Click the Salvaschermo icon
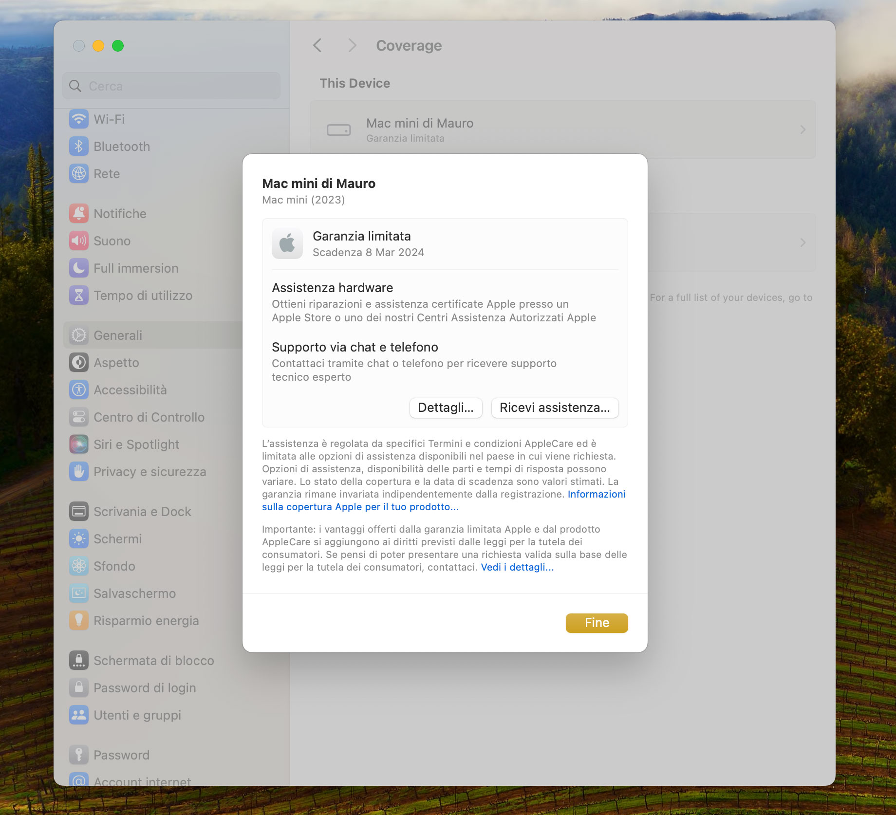The width and height of the screenshot is (896, 815). [x=79, y=593]
